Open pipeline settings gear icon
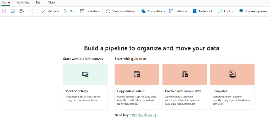This screenshot has width=270, height=124. click(22, 11)
